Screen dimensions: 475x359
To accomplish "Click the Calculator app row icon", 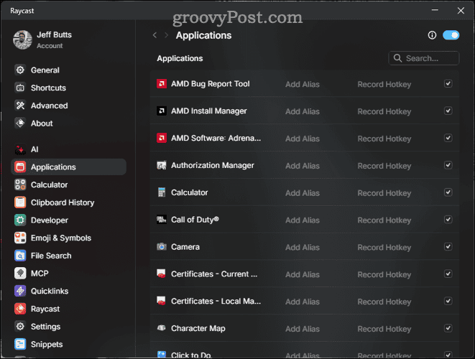I will click(162, 192).
